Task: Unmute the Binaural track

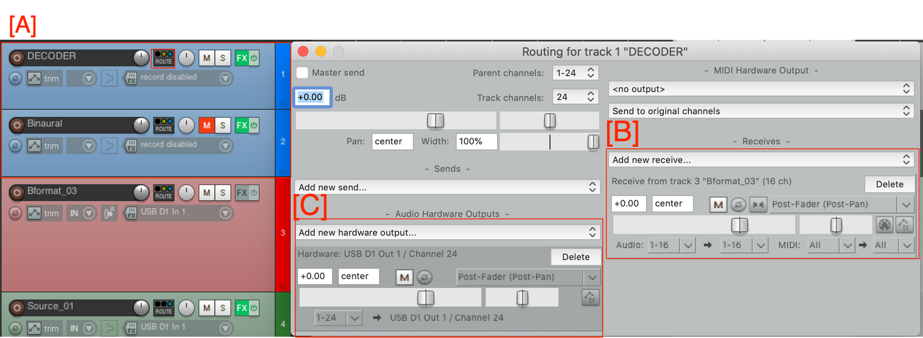Action: click(x=207, y=125)
